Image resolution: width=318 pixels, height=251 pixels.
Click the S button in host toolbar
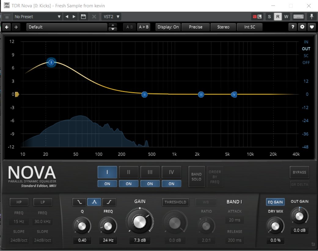[269, 17]
